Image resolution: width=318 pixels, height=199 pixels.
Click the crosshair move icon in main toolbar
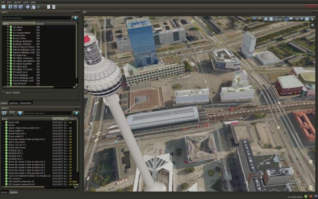39,7
